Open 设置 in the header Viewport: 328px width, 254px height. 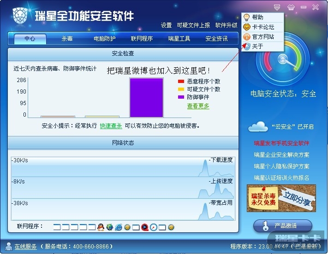coord(166,25)
